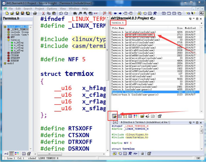Select DSRXON in symbol tree
This screenshot has width=206, height=162.
click(15, 61)
